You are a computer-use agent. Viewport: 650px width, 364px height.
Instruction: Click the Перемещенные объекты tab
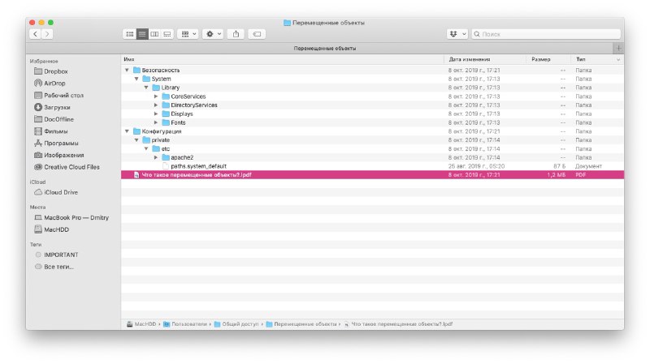[323, 48]
